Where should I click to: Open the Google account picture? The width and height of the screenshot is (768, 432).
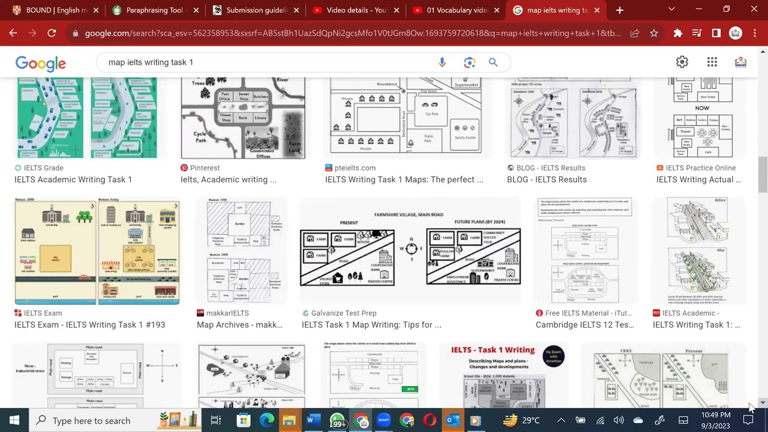pyautogui.click(x=741, y=62)
